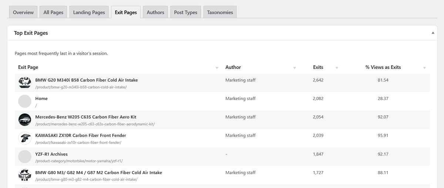The height and width of the screenshot is (188, 444).
Task: Click the 2,054 exits value
Action: pyautogui.click(x=318, y=117)
